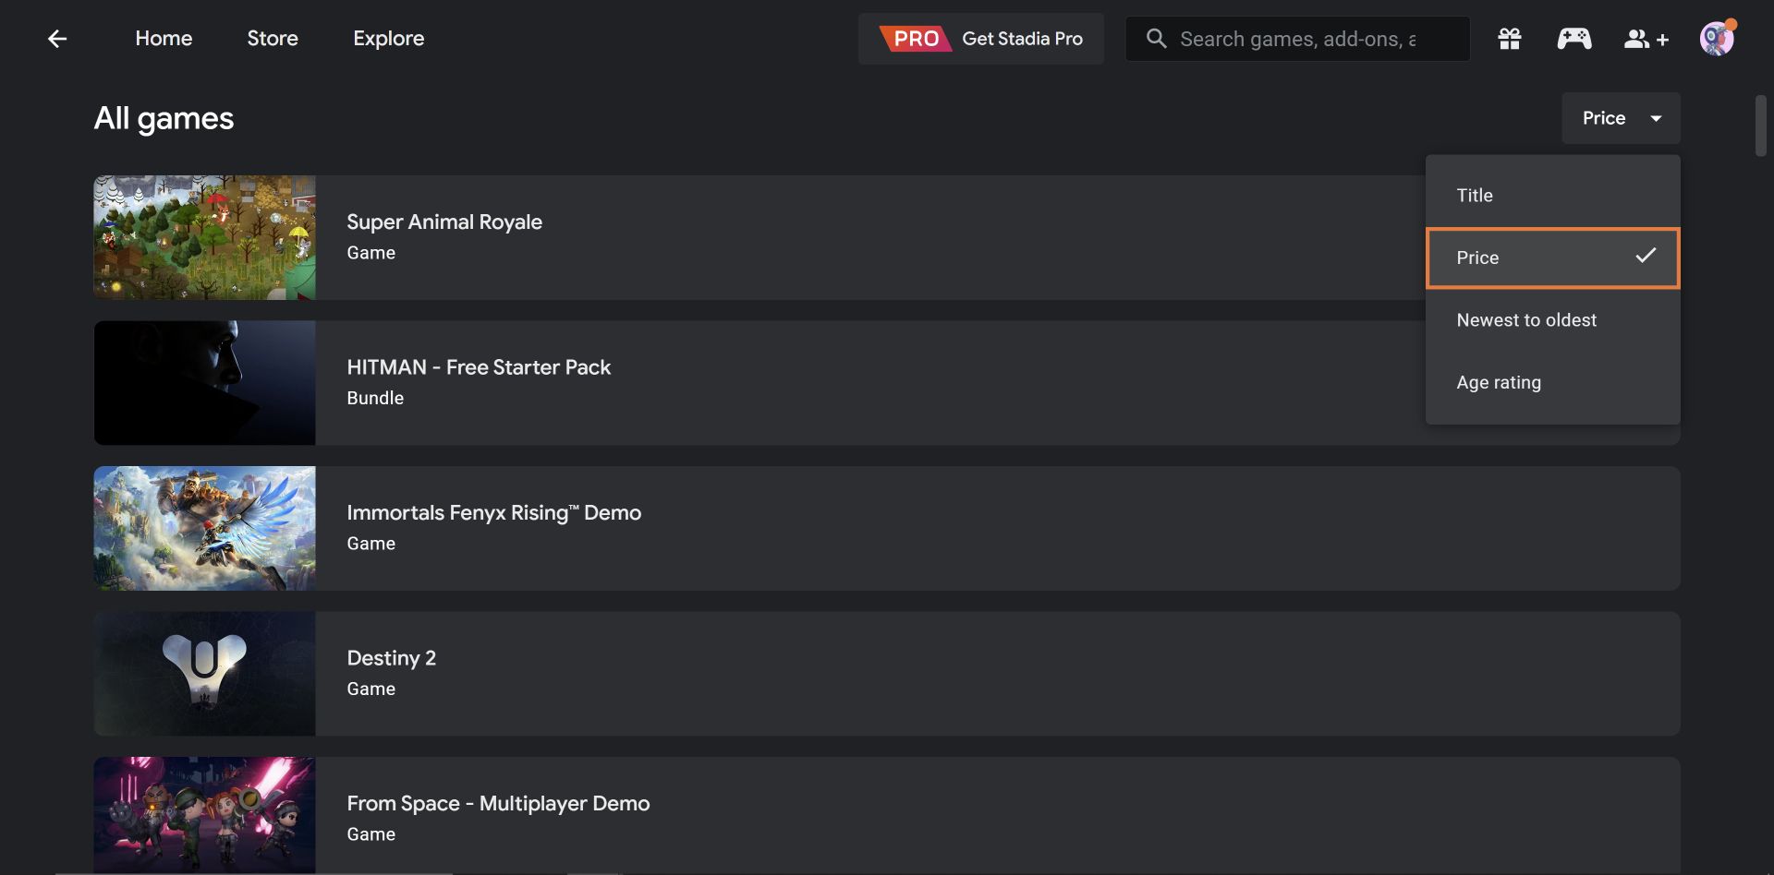Select the checked Price sort option
This screenshot has width=1774, height=875.
pyautogui.click(x=1552, y=258)
